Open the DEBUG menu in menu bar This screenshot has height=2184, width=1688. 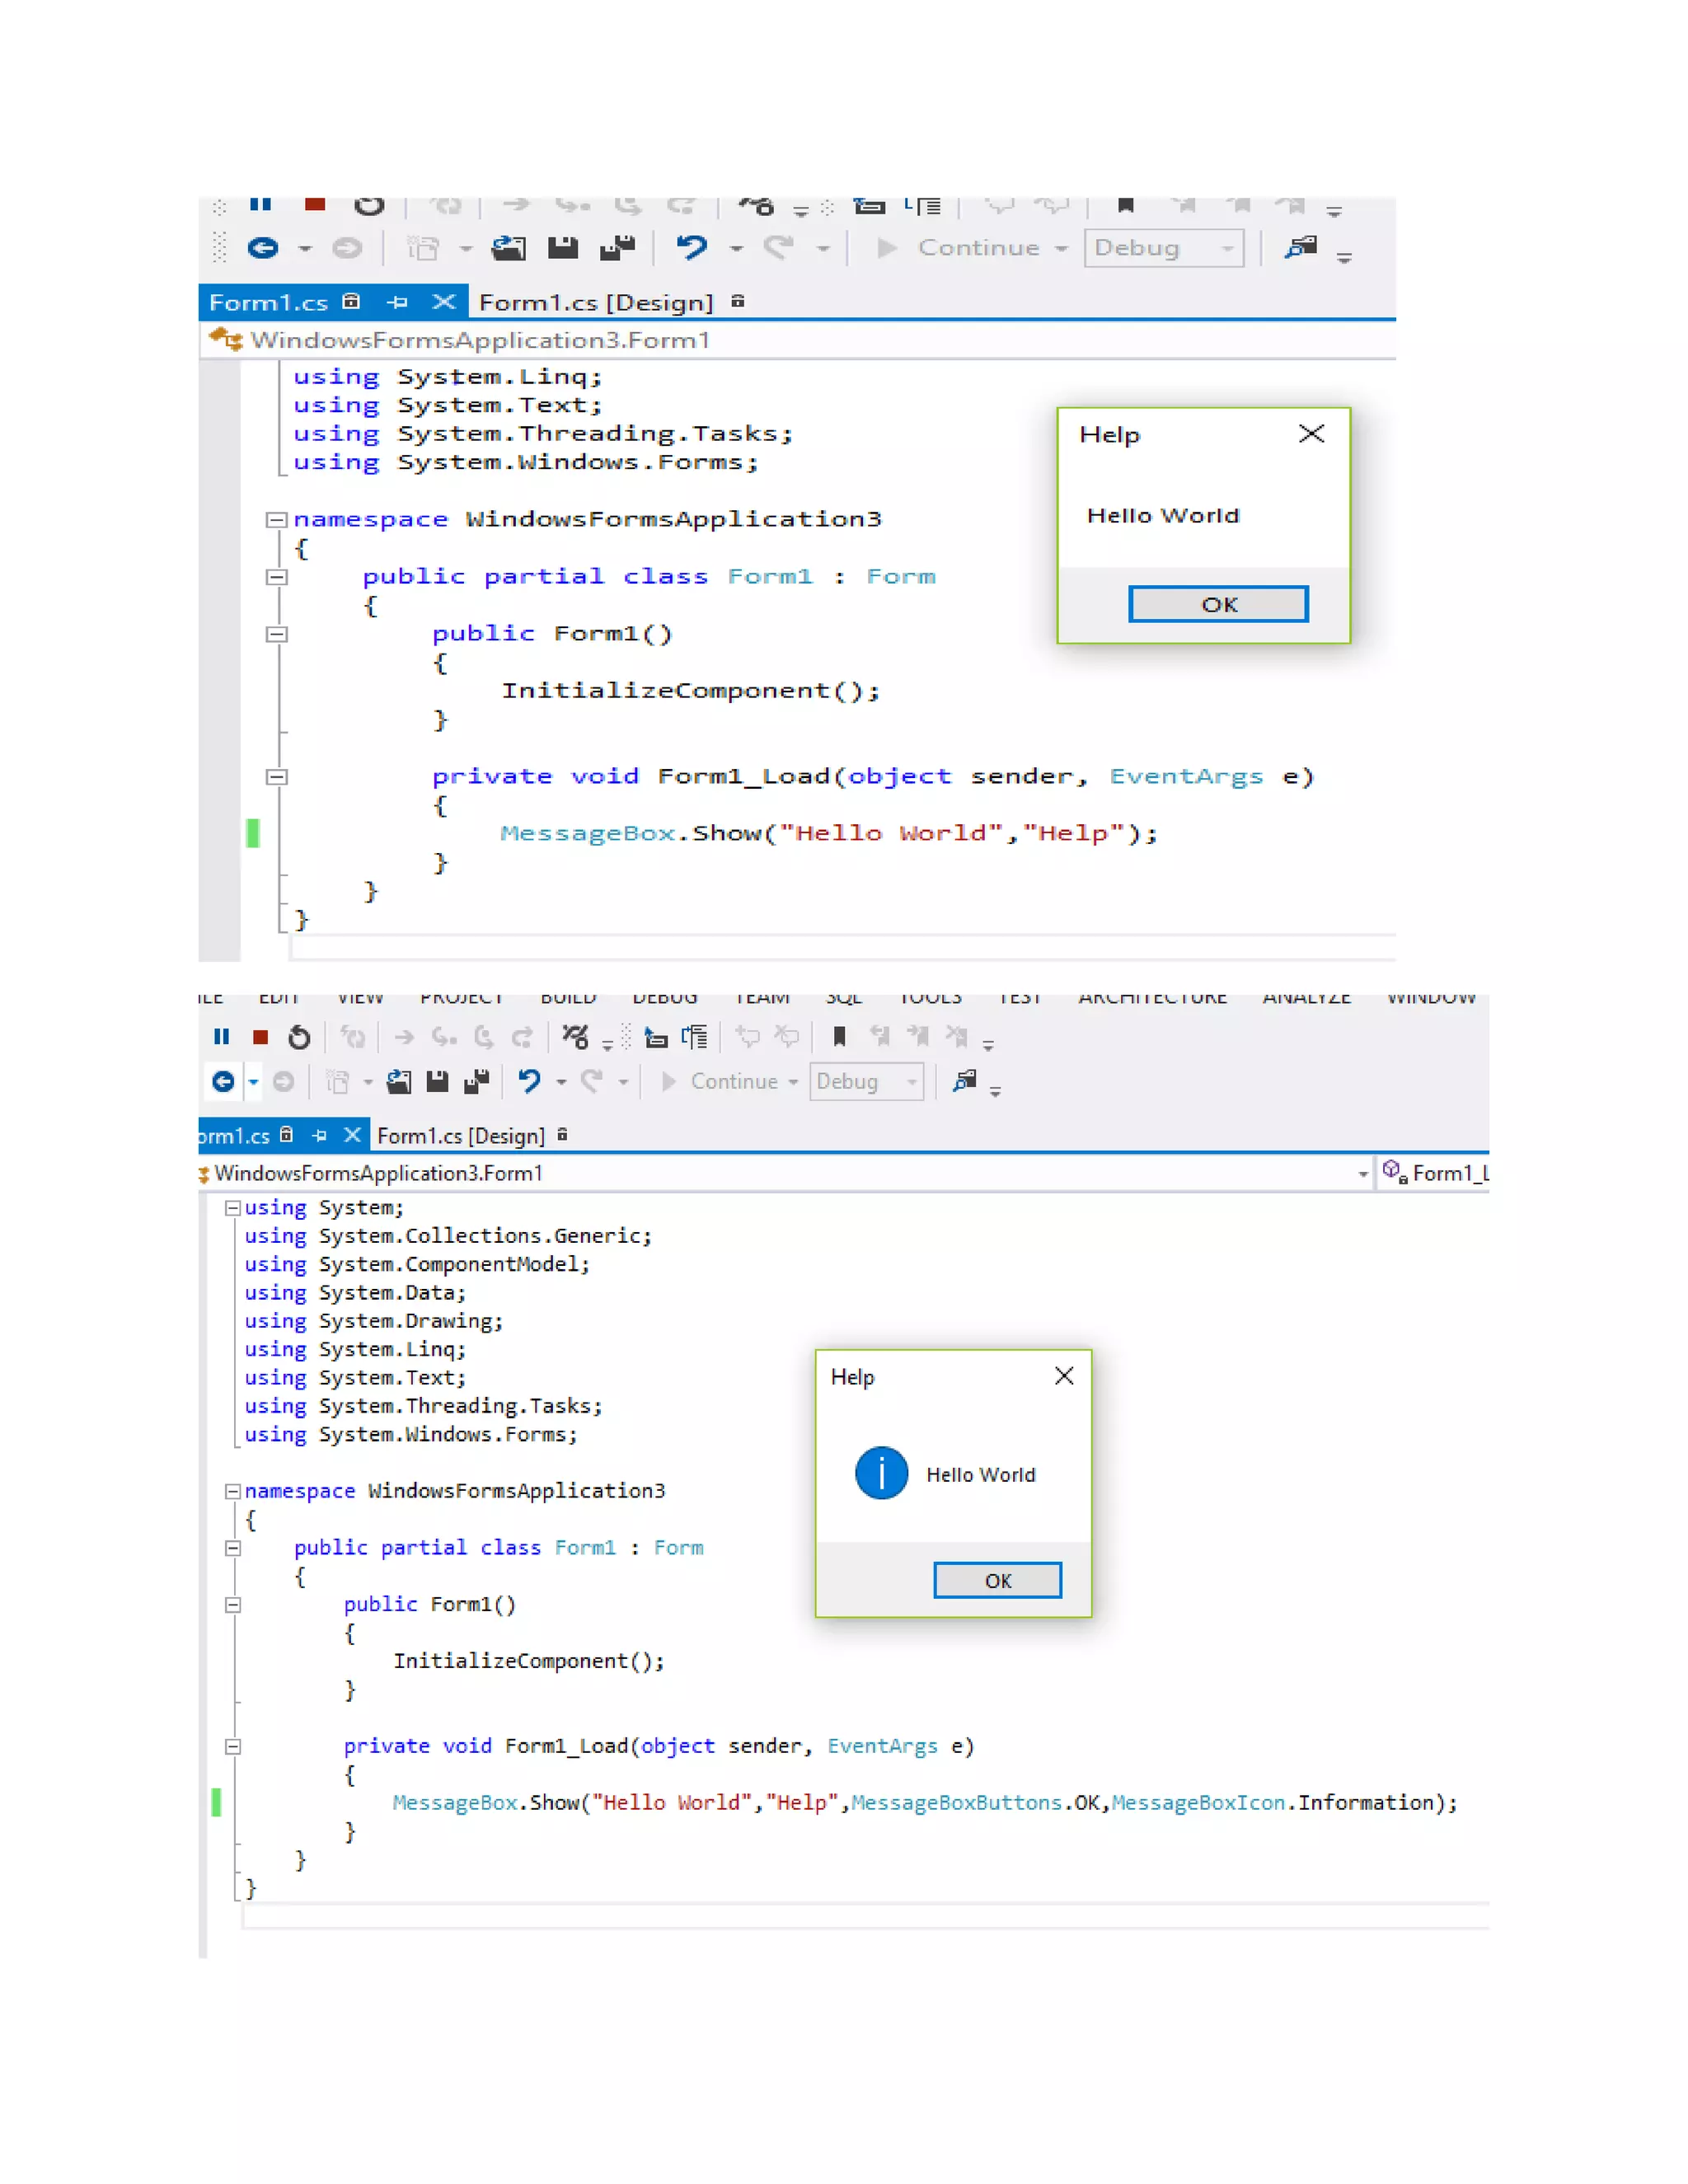[665, 999]
